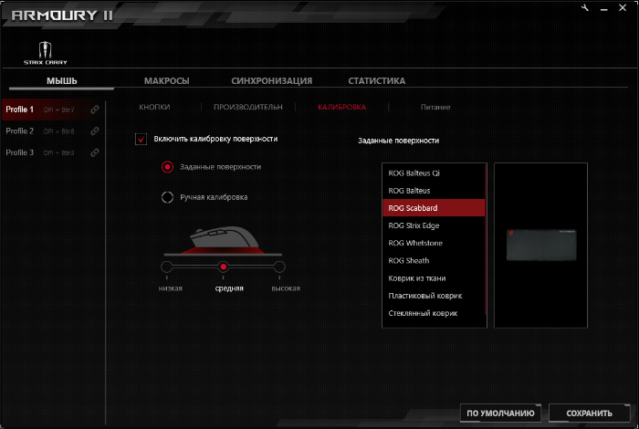This screenshot has height=429, width=639.
Task: Click the mouse pad preview thumbnail
Action: pyautogui.click(x=541, y=245)
